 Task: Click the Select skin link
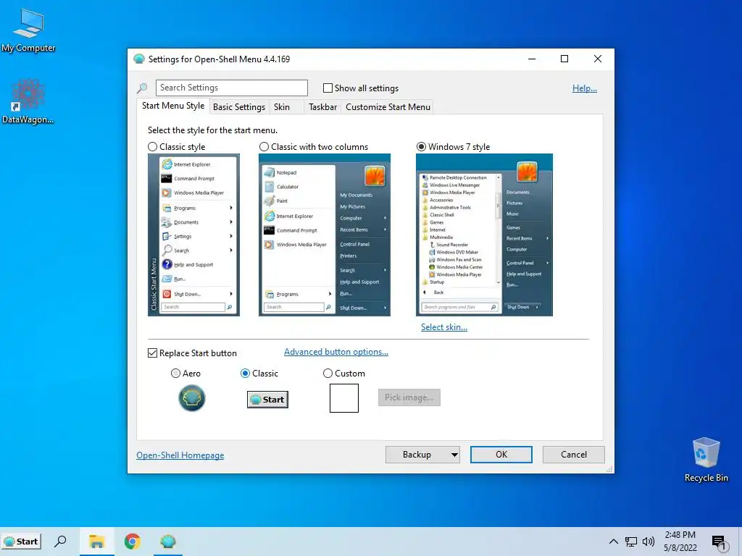pyautogui.click(x=444, y=327)
